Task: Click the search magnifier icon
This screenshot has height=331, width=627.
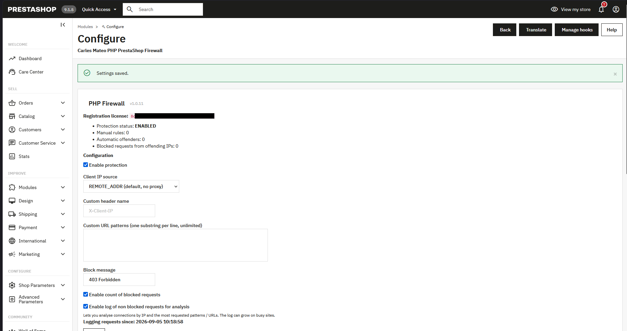Action: coord(130,9)
